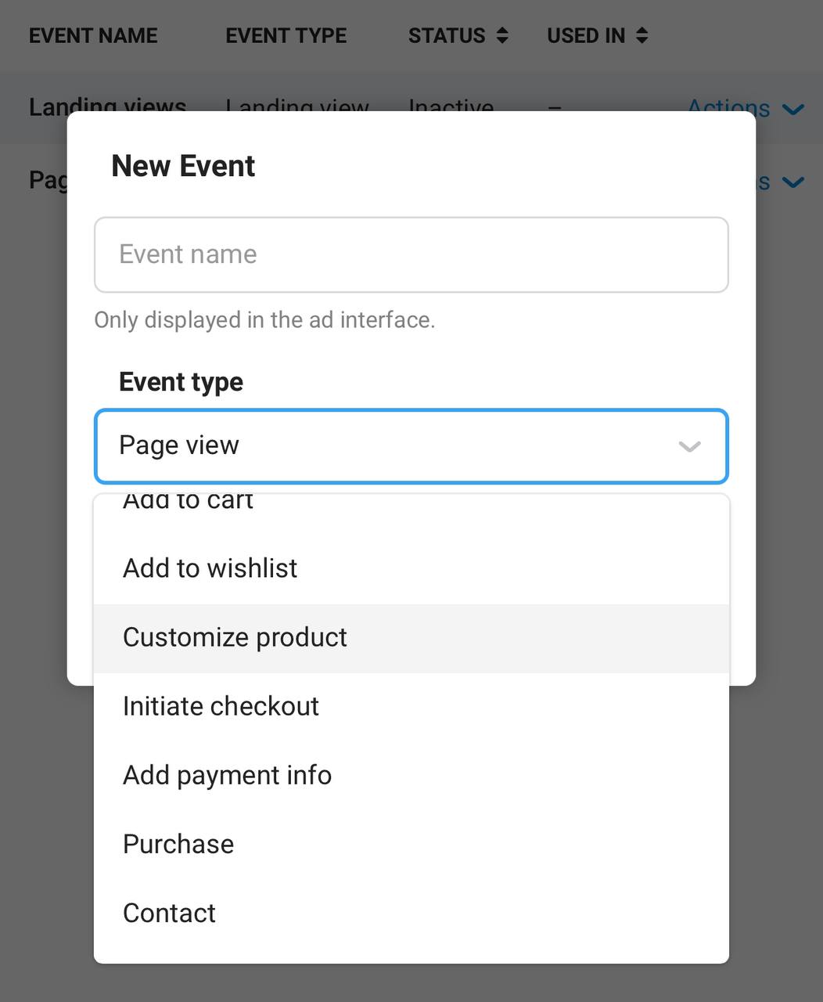Image resolution: width=823 pixels, height=1002 pixels.
Task: Choose Add to wishlist from the list
Action: coord(411,568)
